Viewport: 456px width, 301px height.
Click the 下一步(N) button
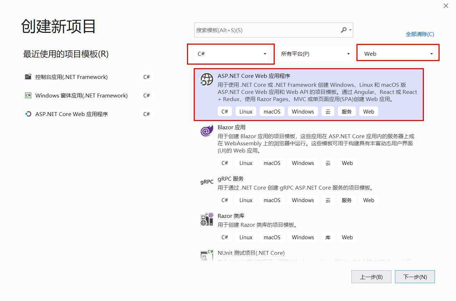[x=414, y=276]
